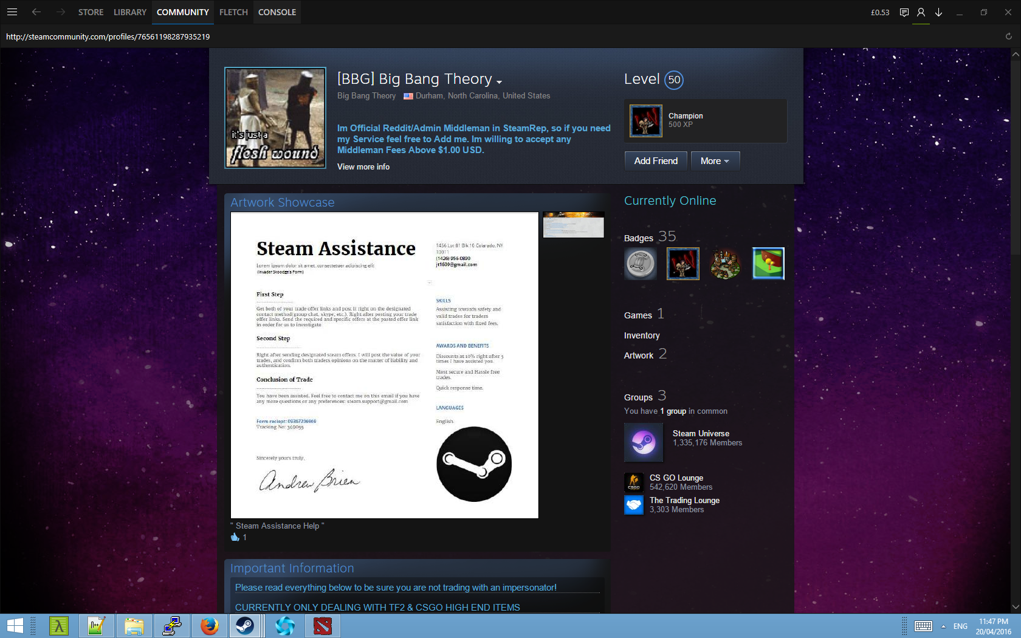The height and width of the screenshot is (638, 1021).
Task: Open the downloads arrow icon
Action: point(938,12)
